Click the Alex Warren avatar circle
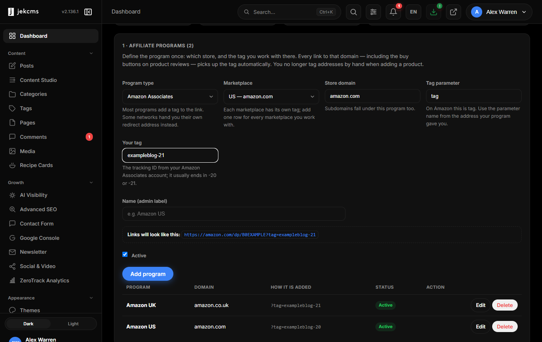 coord(477,12)
